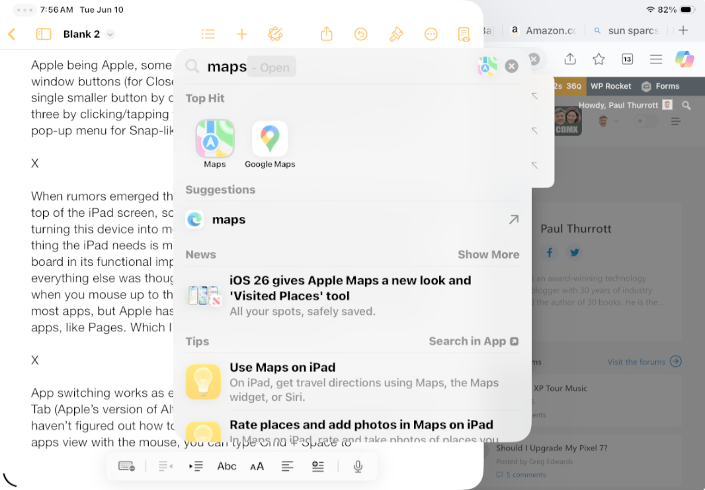Expand the Blank 2 document title dropdown
The width and height of the screenshot is (705, 490).
[x=110, y=34]
